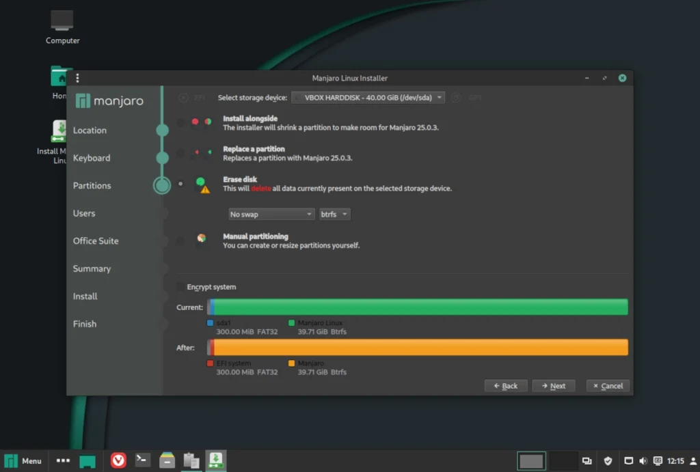Click the Manual partitioning pie icon

(202, 238)
